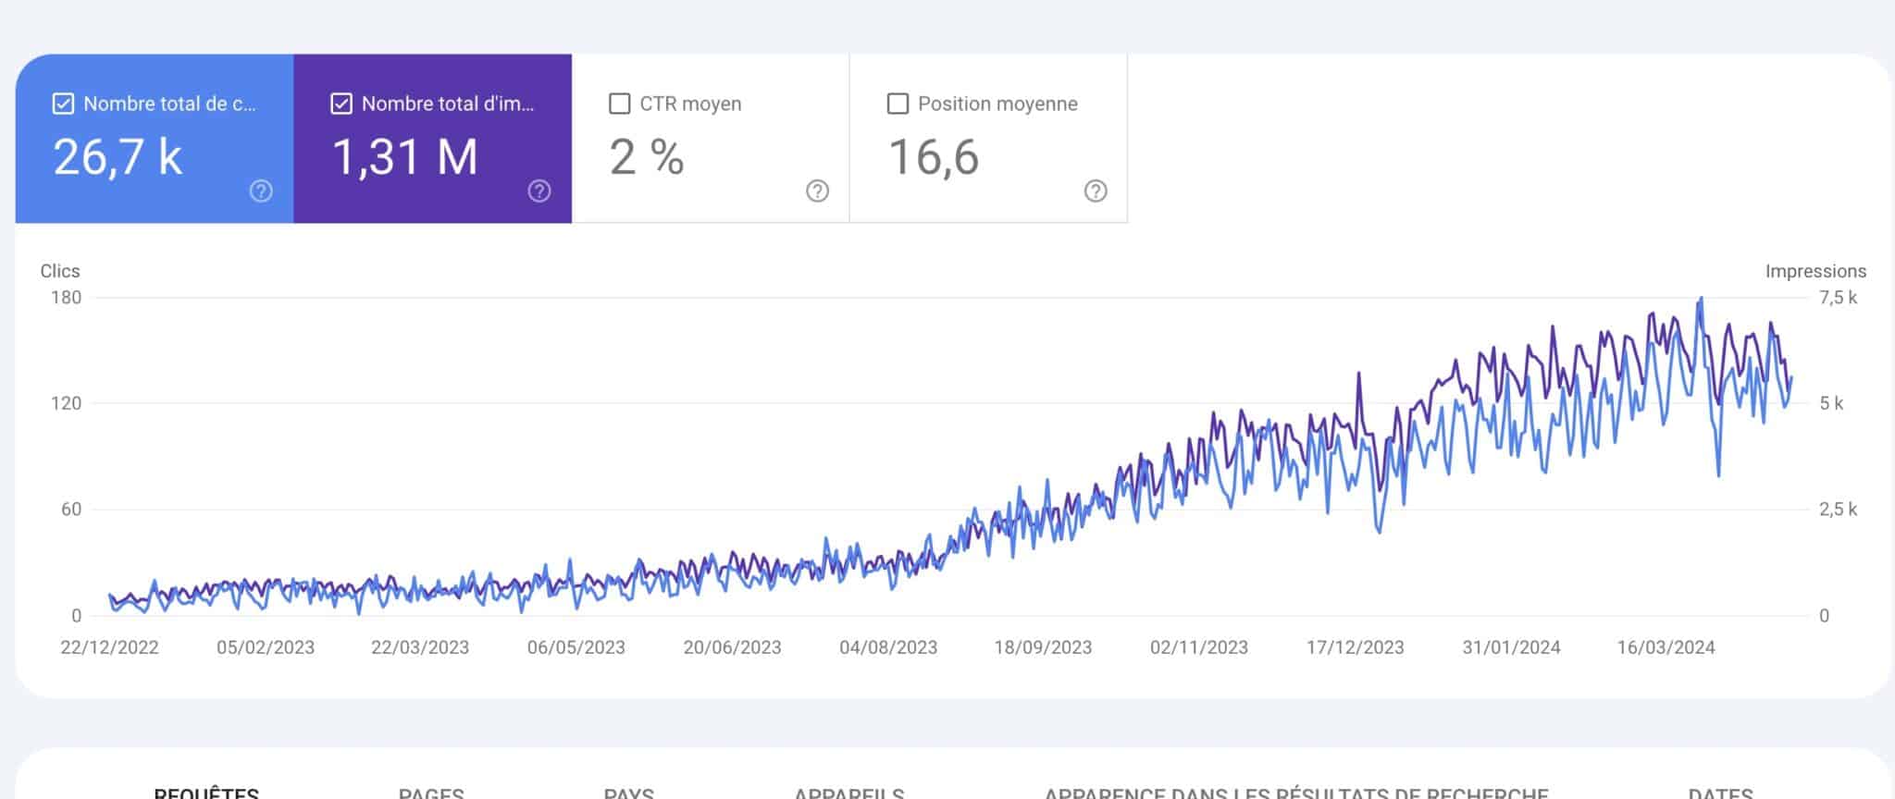1895x799 pixels.
Task: Click the 16,6 average position value
Action: [934, 157]
